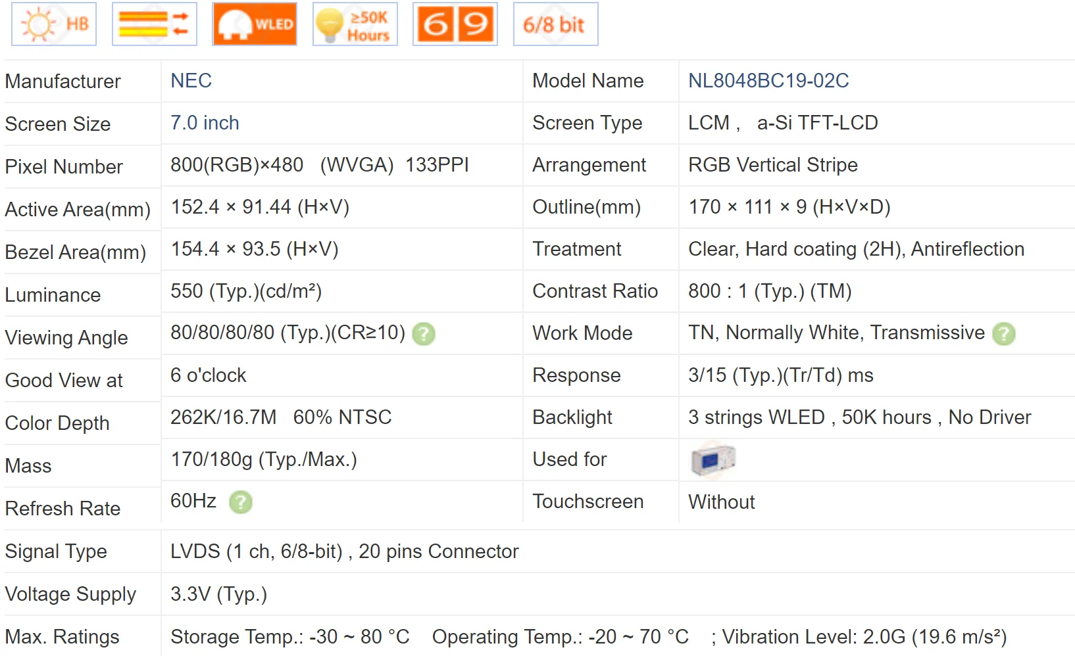Click the 800 : 1 contrast ratio value
The height and width of the screenshot is (656, 1075).
point(770,291)
